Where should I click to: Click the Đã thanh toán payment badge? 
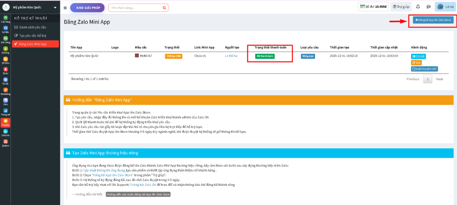265,57
